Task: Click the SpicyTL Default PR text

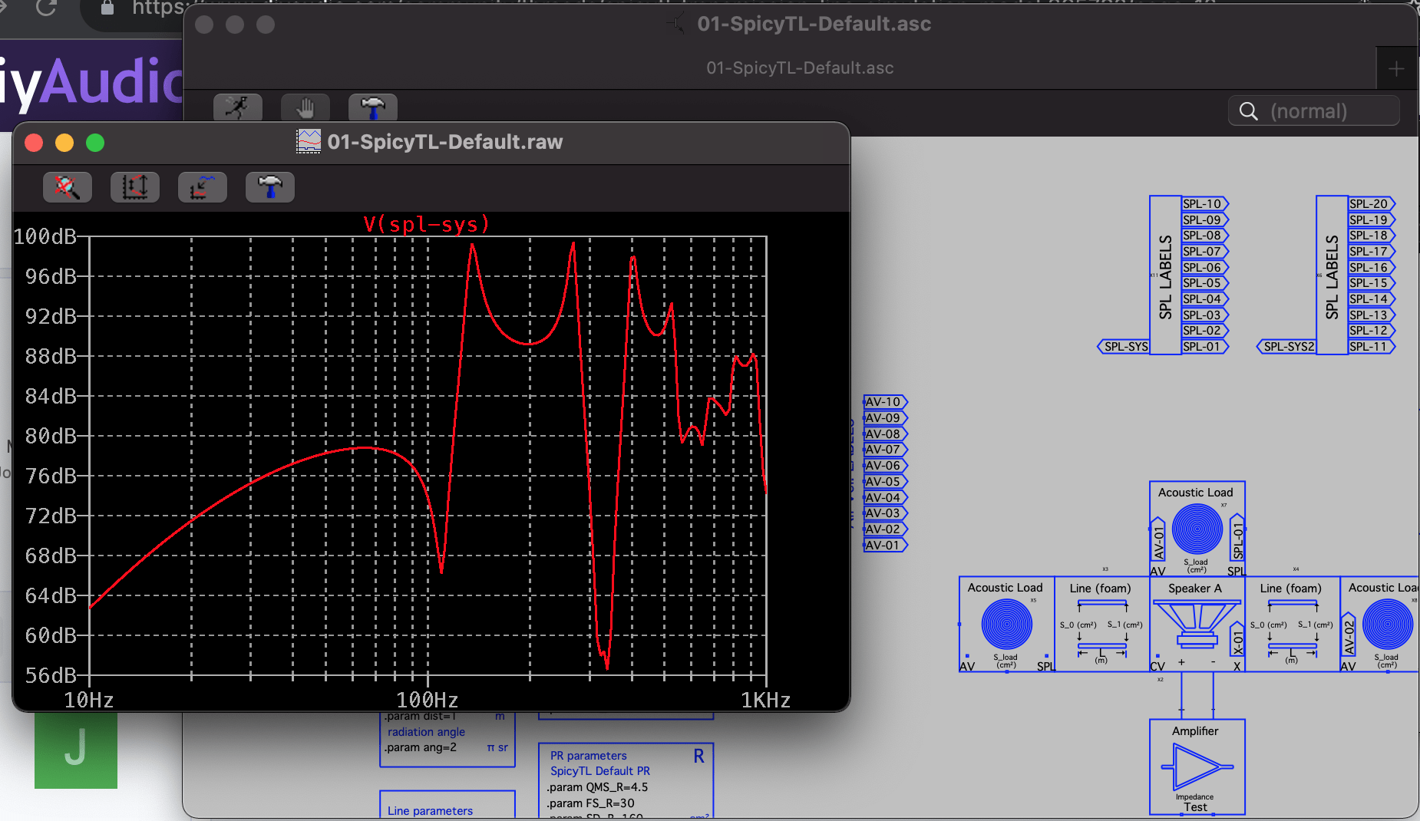Action: pyautogui.click(x=599, y=771)
